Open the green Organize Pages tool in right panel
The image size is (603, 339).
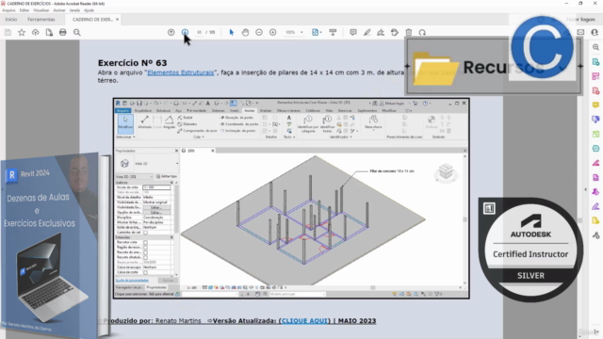595,134
